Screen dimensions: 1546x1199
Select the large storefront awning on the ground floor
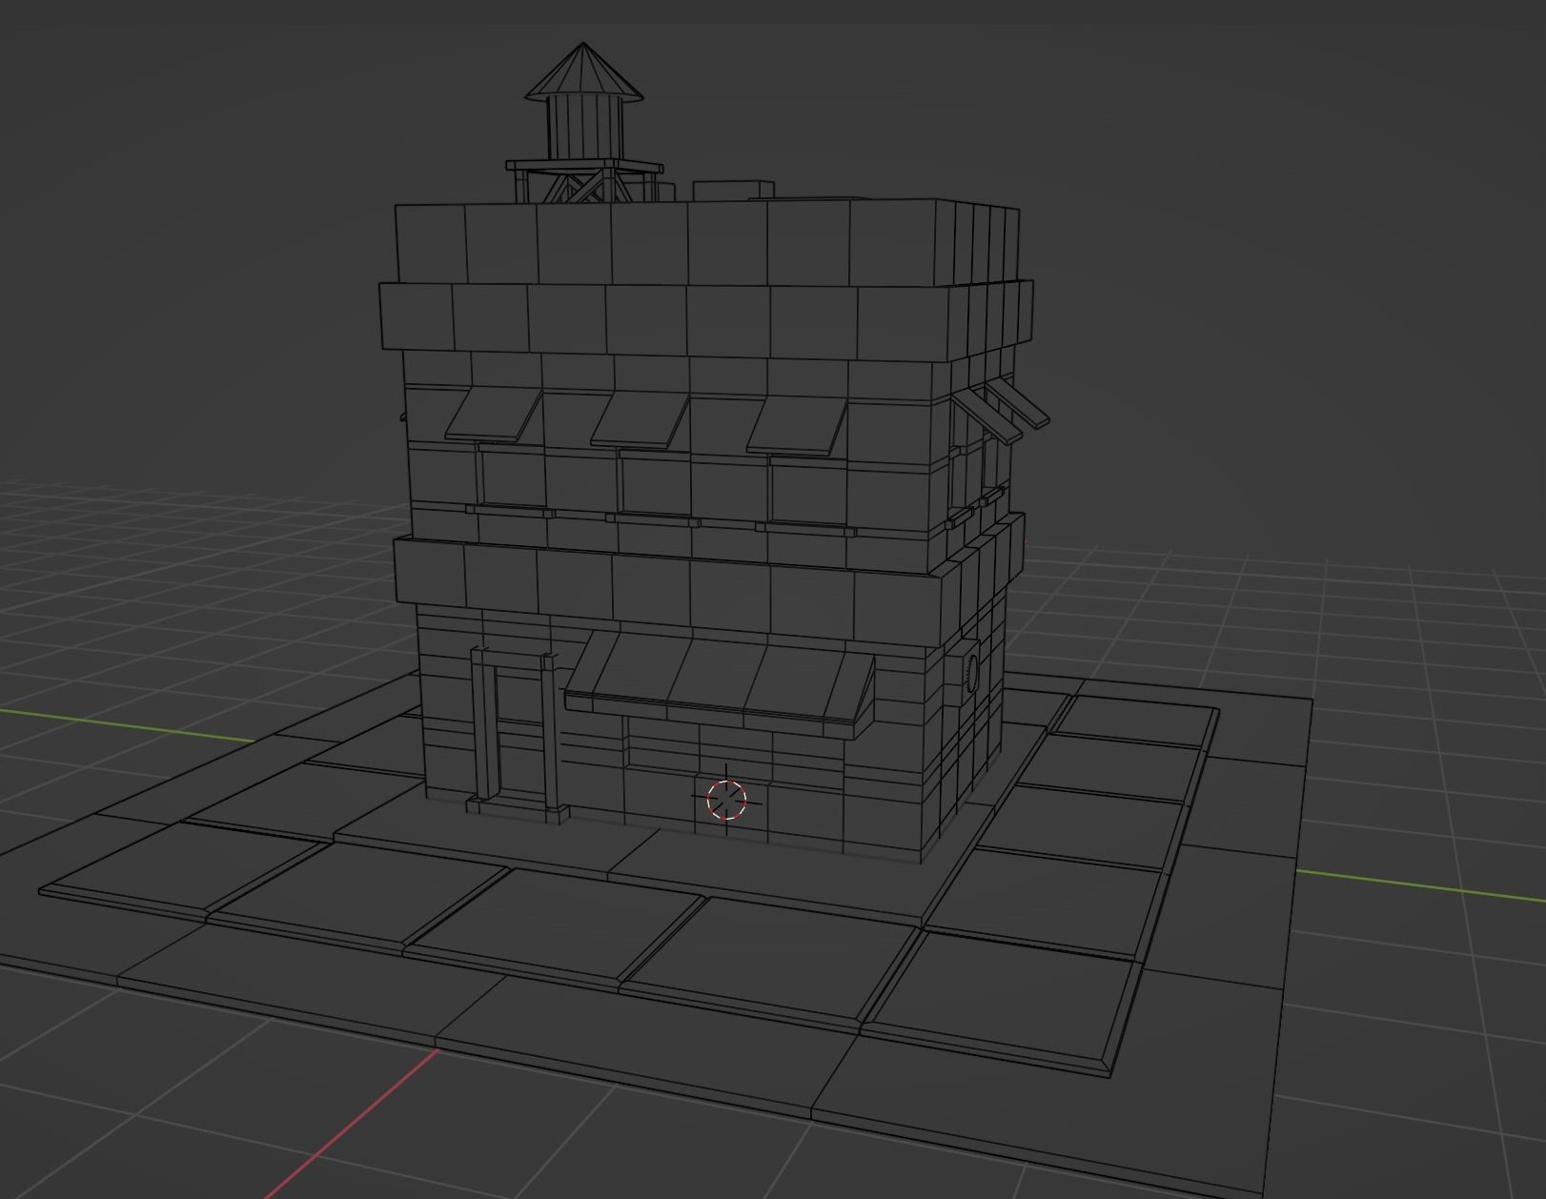click(721, 682)
